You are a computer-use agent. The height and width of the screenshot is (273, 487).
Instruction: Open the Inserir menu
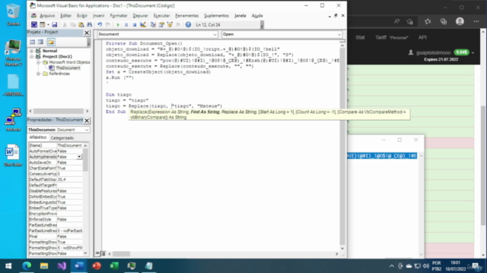[x=98, y=15]
